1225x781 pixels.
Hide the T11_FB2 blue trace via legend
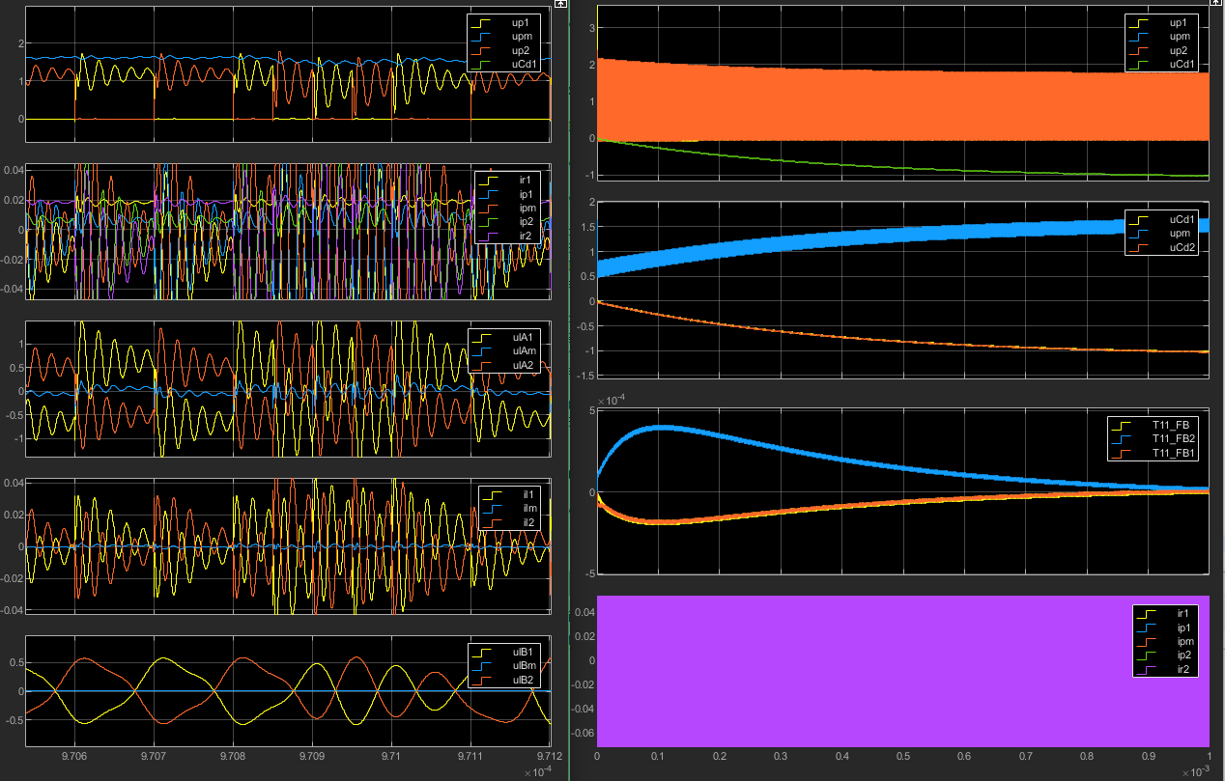tap(1173, 439)
